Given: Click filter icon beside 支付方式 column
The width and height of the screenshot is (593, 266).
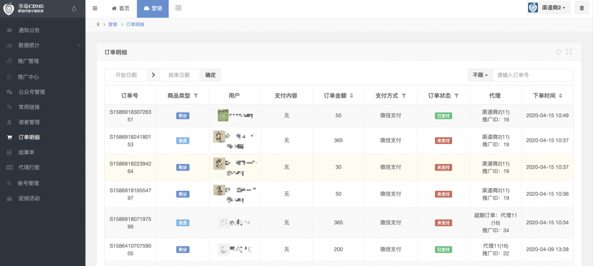Looking at the screenshot, I should coord(404,95).
